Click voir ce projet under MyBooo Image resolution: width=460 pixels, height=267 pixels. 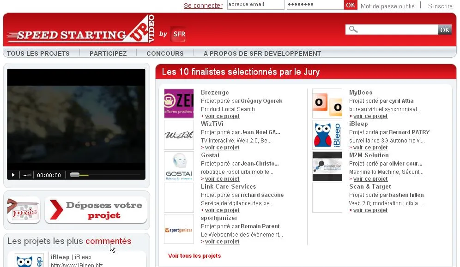click(x=370, y=116)
